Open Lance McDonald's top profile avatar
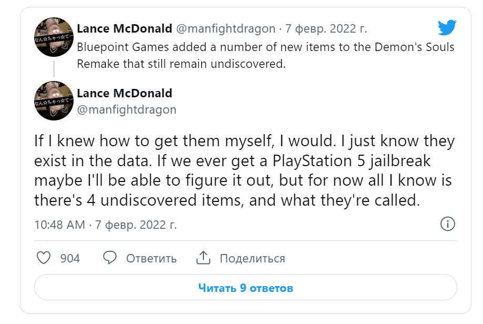 pos(54,37)
